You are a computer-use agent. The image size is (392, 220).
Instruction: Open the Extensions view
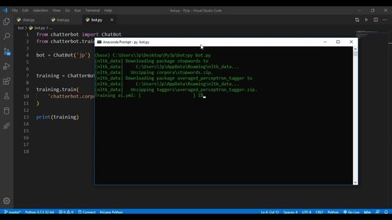pos(7,81)
